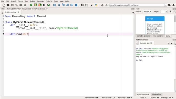Run current cell toolbar icon

pos(36,5)
